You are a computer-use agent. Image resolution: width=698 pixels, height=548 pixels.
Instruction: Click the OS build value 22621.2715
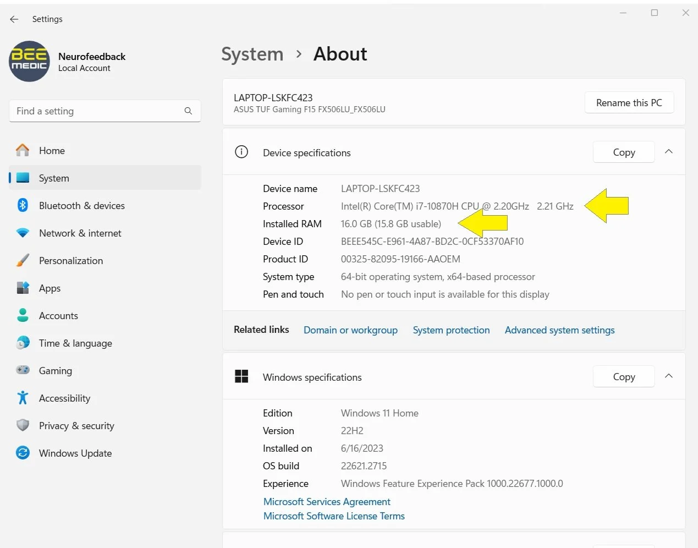click(364, 466)
